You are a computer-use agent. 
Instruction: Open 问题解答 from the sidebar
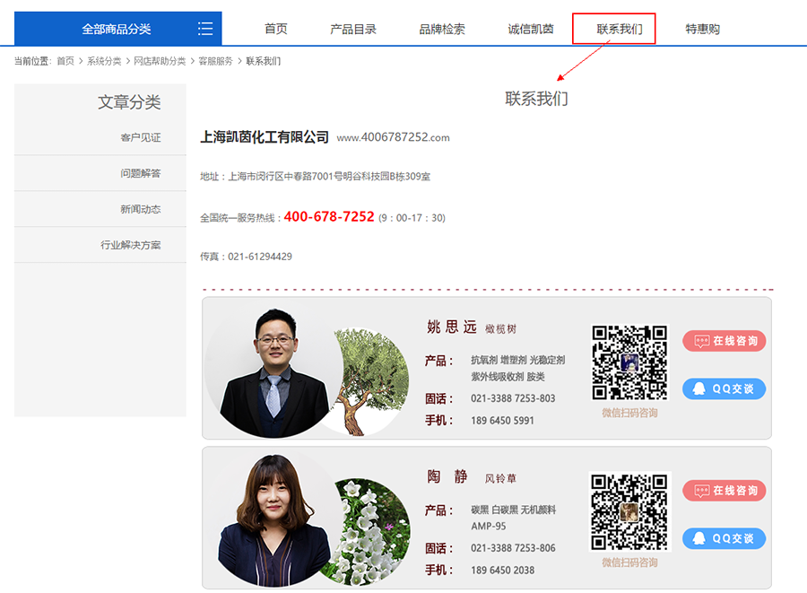141,173
